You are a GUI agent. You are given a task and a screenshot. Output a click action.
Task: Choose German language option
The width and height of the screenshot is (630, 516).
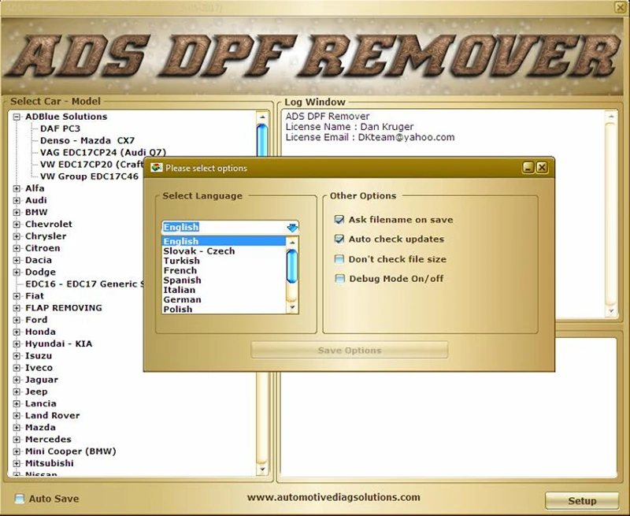[x=224, y=299]
